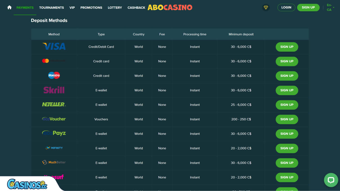Select the ecoVoucher payment logo
Image resolution: width=340 pixels, height=191 pixels.
(x=54, y=119)
